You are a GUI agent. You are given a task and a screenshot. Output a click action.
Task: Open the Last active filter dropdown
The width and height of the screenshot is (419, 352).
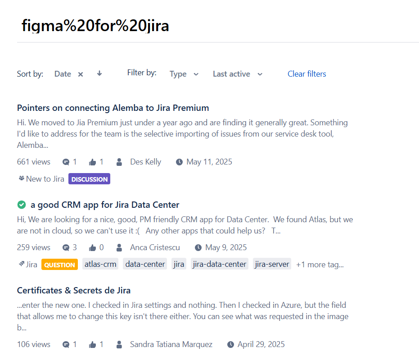coord(238,74)
